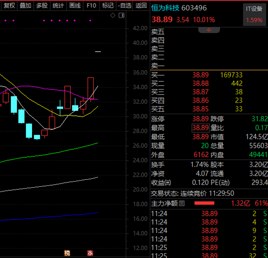Click the diamond icon above the chart
268x258 pixels.
[x=113, y=15]
